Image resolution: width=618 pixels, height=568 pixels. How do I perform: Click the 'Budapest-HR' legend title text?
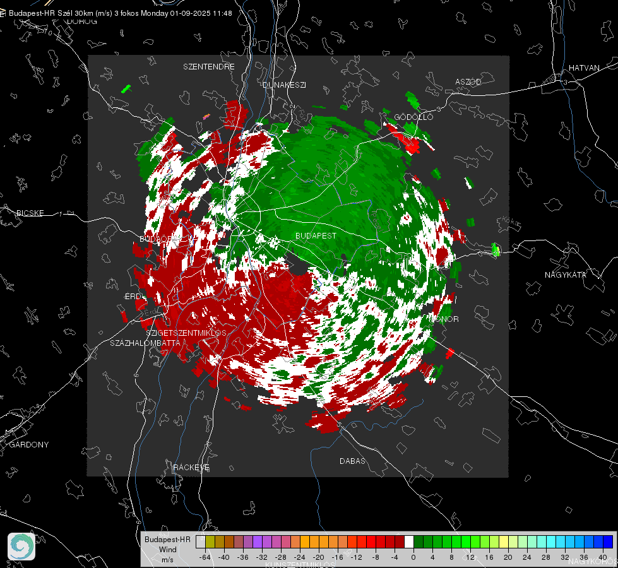(x=167, y=540)
